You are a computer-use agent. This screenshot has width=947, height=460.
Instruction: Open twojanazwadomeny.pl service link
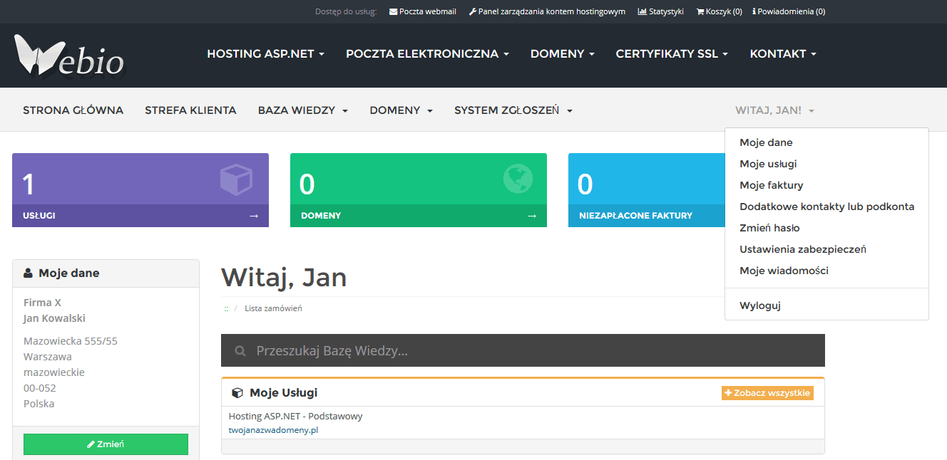tap(273, 430)
